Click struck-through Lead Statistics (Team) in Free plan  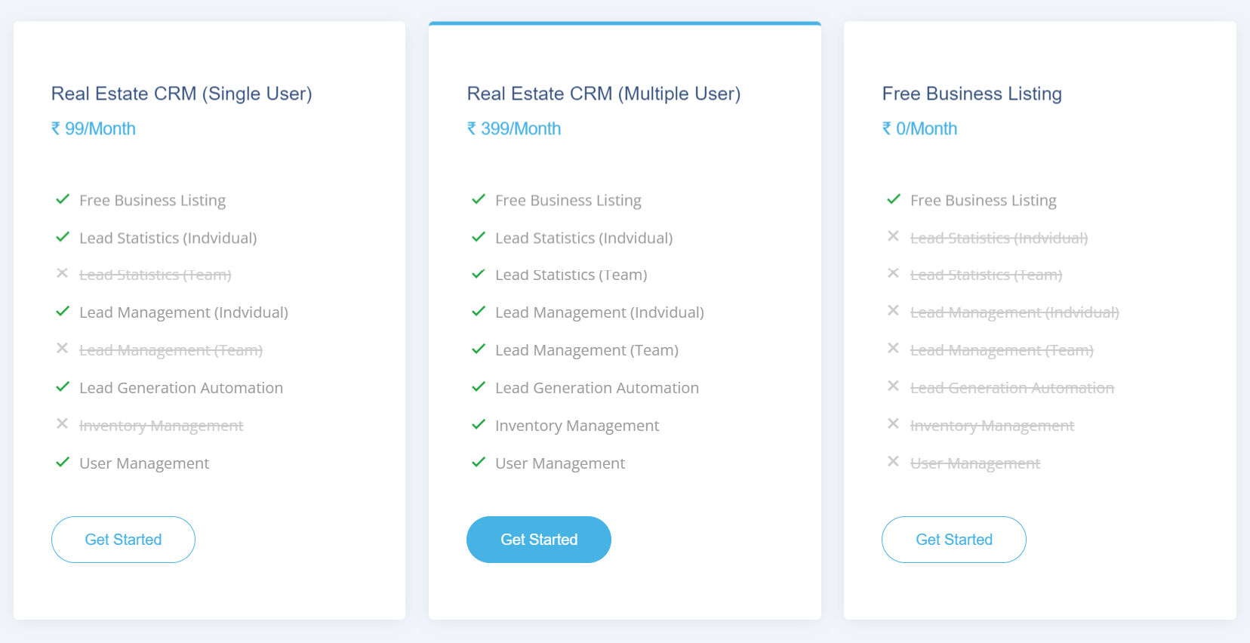pos(987,275)
